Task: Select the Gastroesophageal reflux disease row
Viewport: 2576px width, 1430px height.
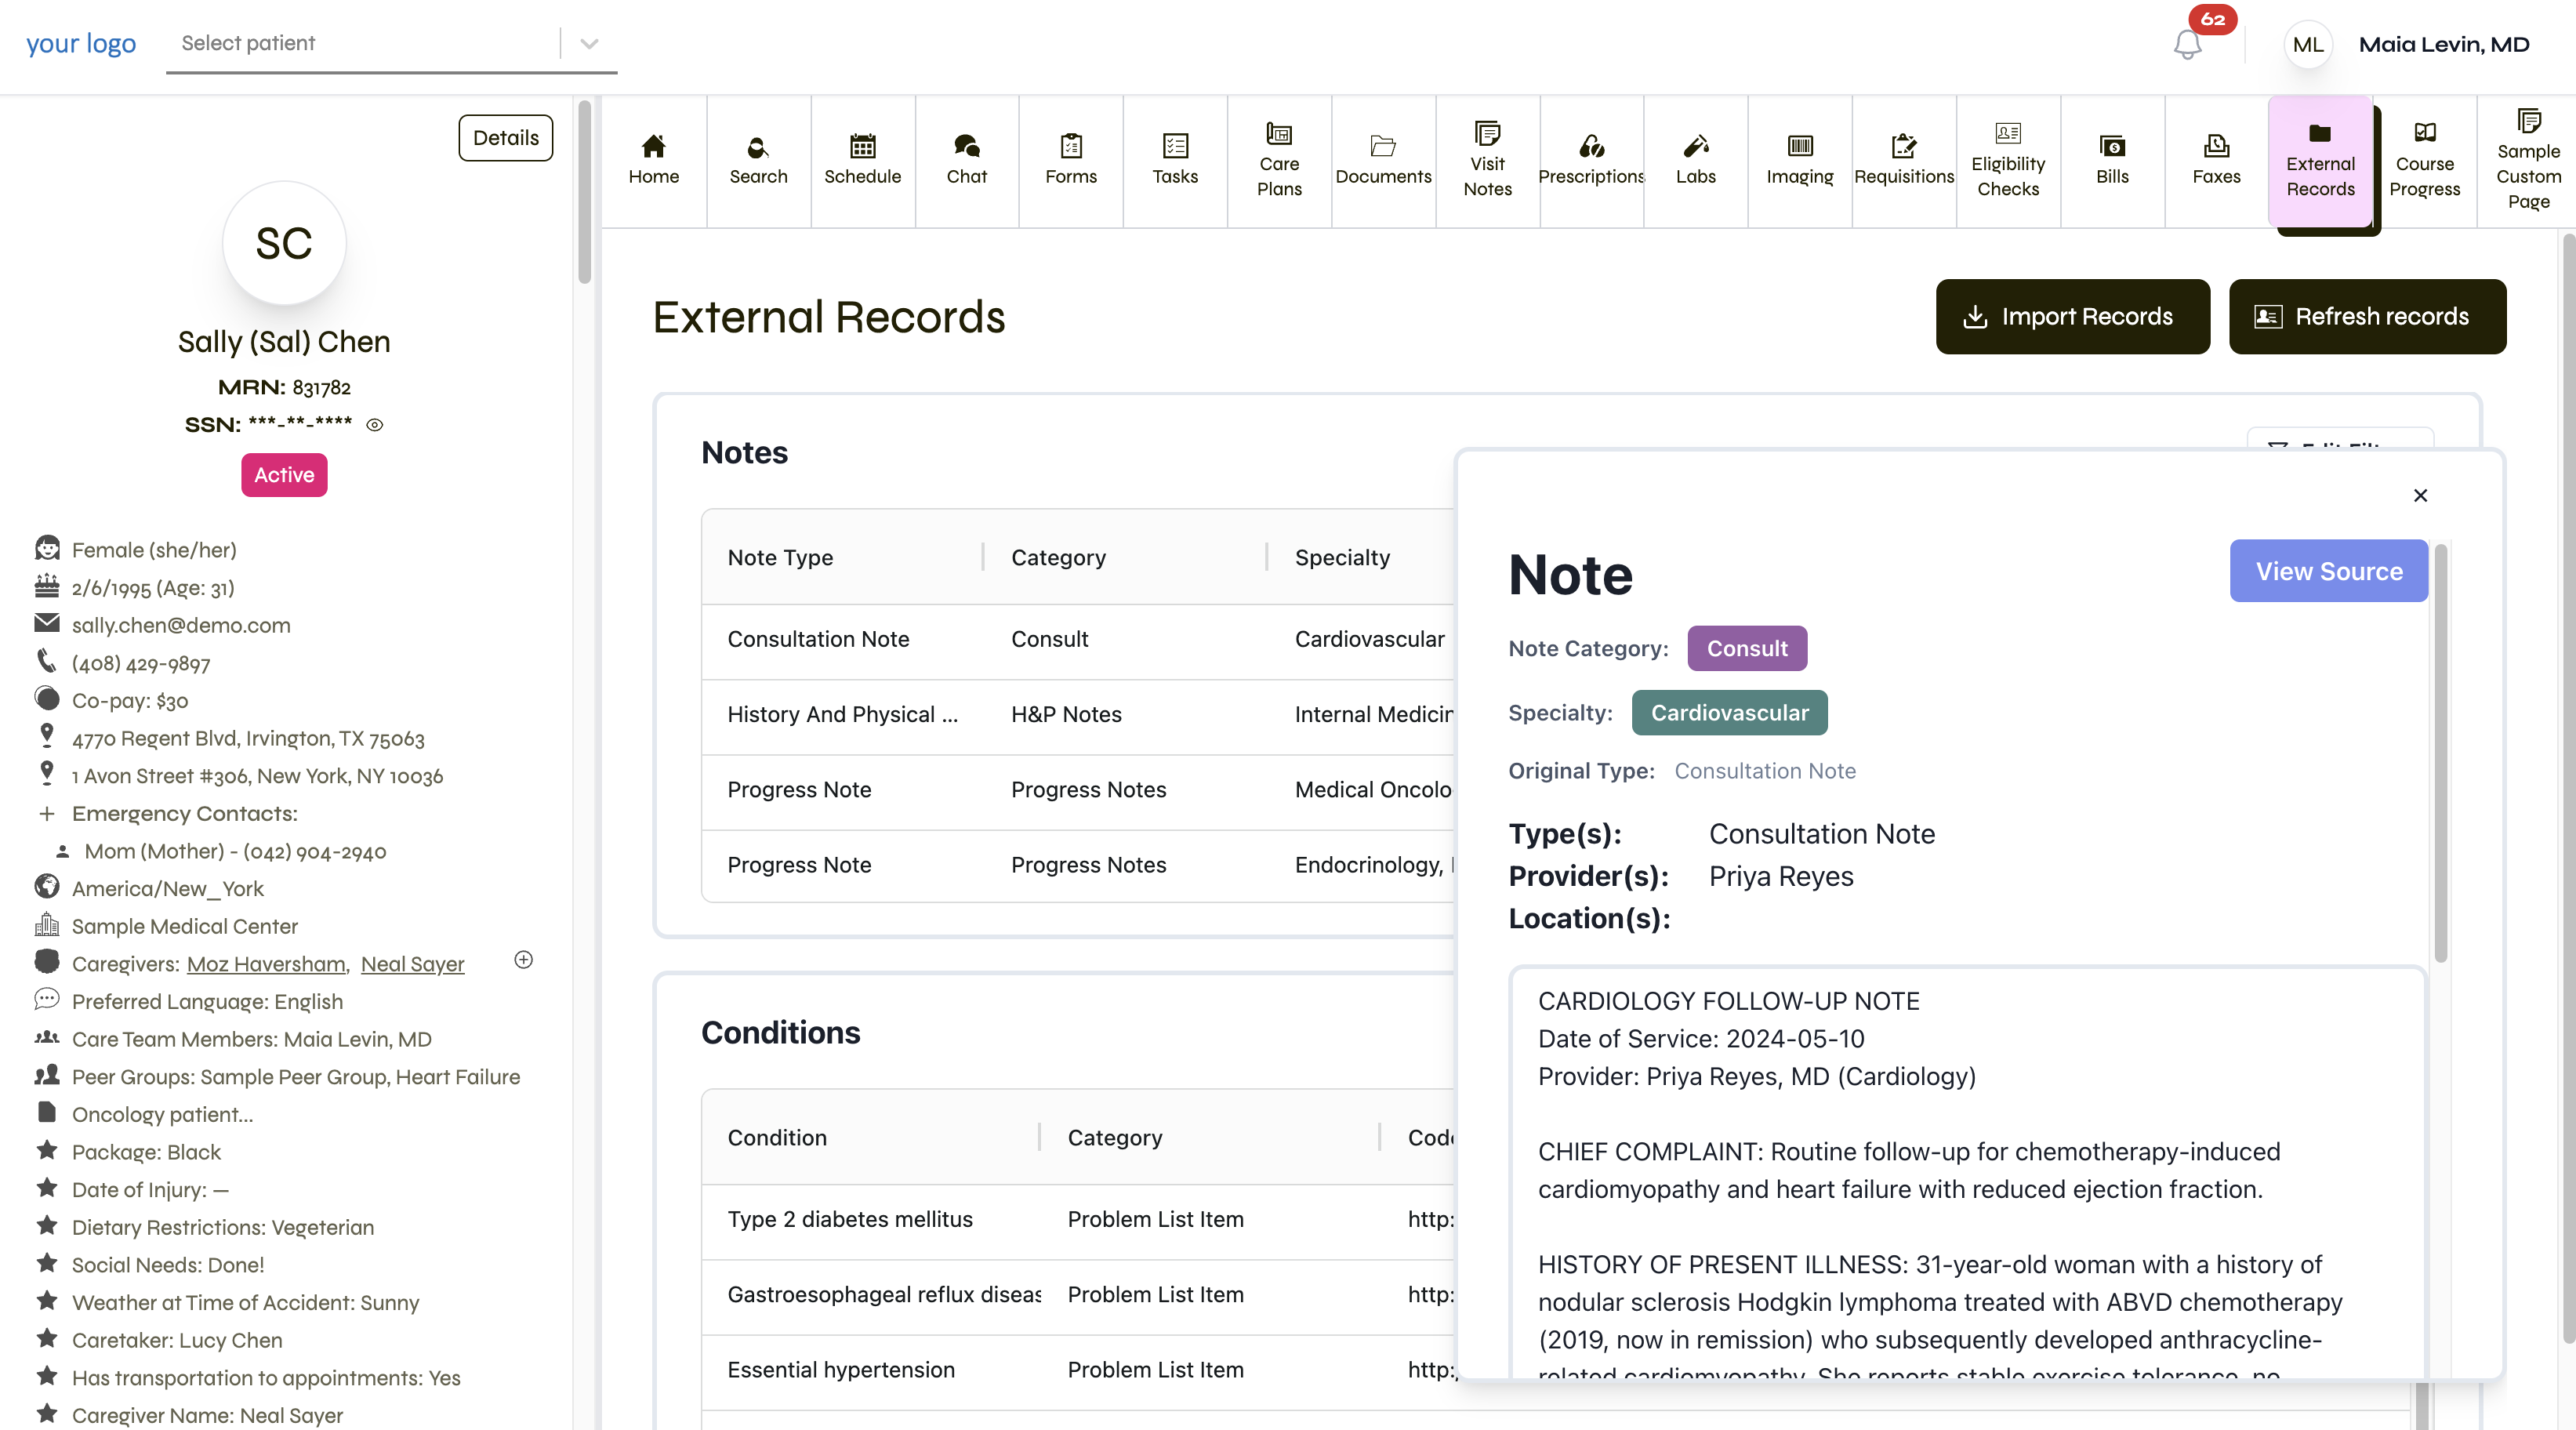Action: click(1078, 1295)
